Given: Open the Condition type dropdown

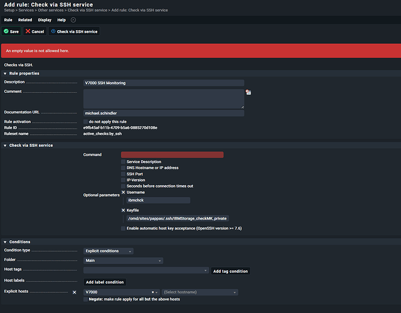Looking at the screenshot, I should click(108, 251).
